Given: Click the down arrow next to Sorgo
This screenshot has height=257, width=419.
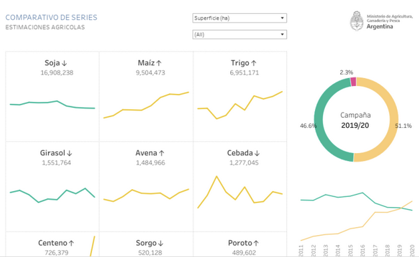Looking at the screenshot, I should 161,243.
